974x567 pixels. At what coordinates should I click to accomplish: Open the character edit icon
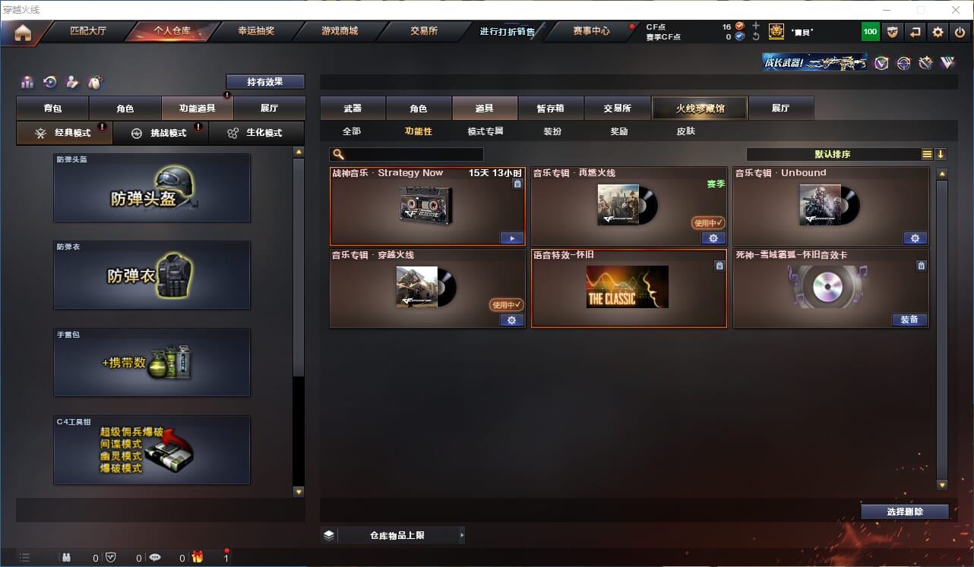(73, 82)
